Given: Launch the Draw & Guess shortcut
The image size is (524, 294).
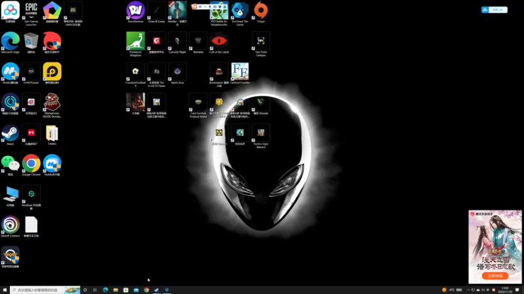Looking at the screenshot, I should point(157,12).
